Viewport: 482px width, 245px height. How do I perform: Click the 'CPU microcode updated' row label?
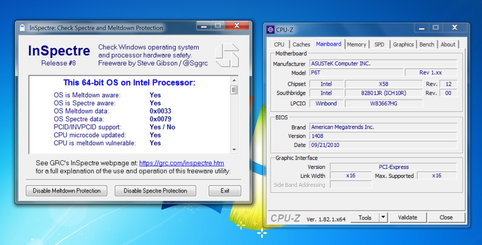(90, 135)
